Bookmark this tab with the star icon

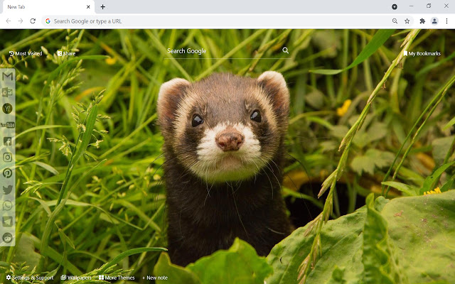click(x=407, y=21)
